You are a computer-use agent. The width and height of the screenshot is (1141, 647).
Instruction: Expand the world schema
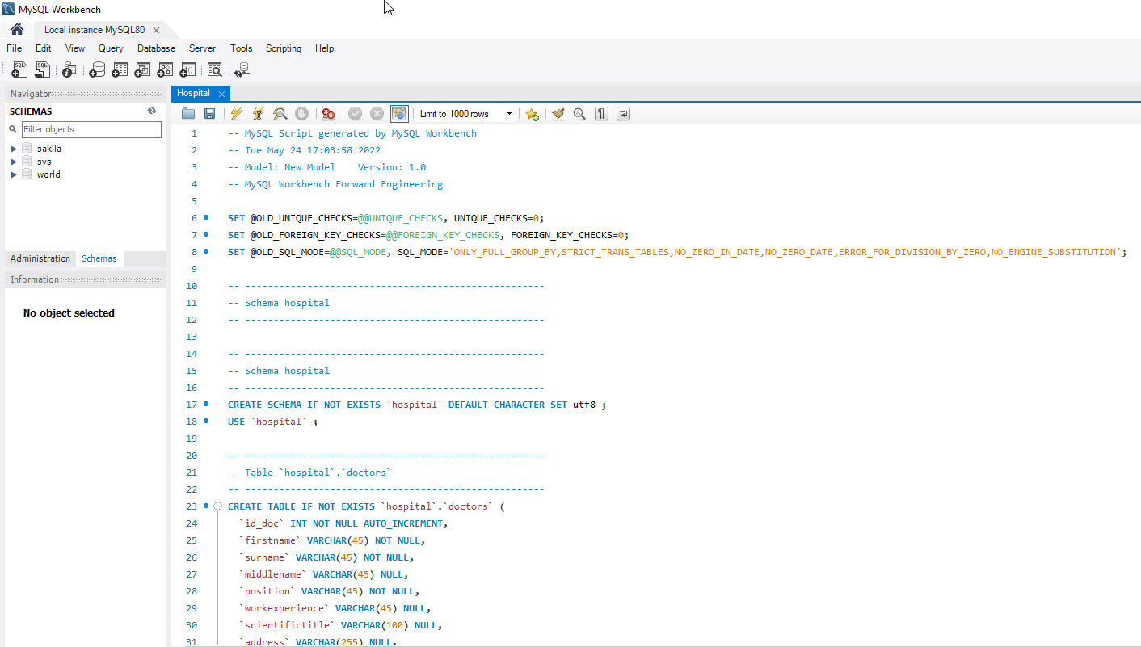pos(14,174)
